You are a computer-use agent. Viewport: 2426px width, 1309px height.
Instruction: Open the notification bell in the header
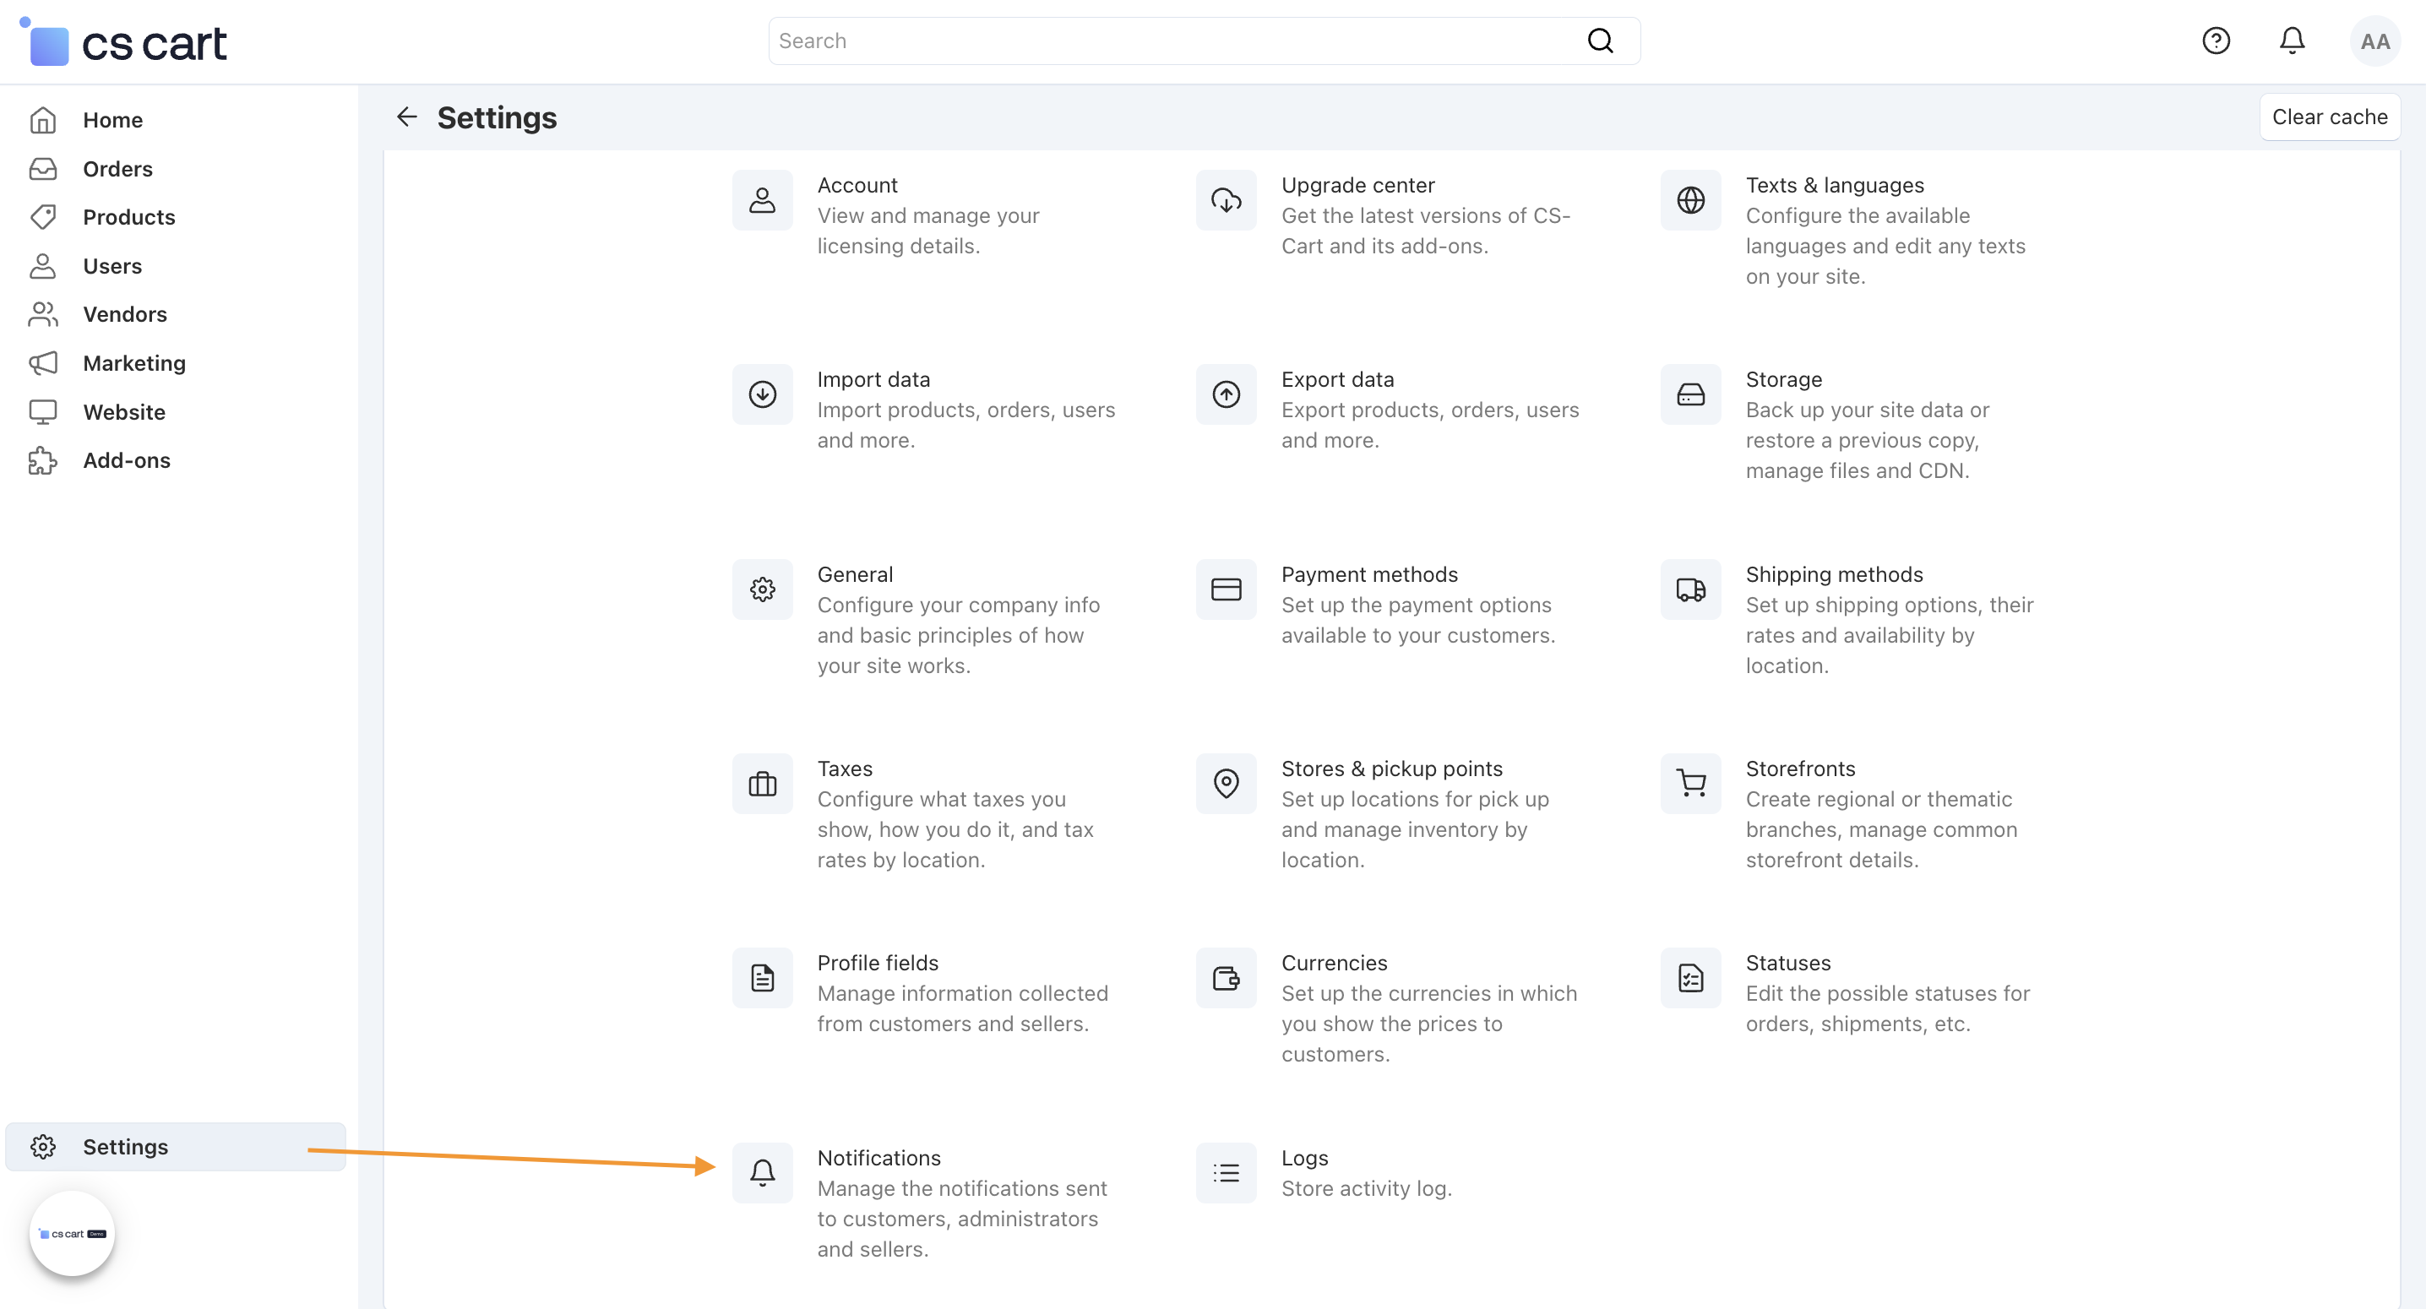[2292, 41]
